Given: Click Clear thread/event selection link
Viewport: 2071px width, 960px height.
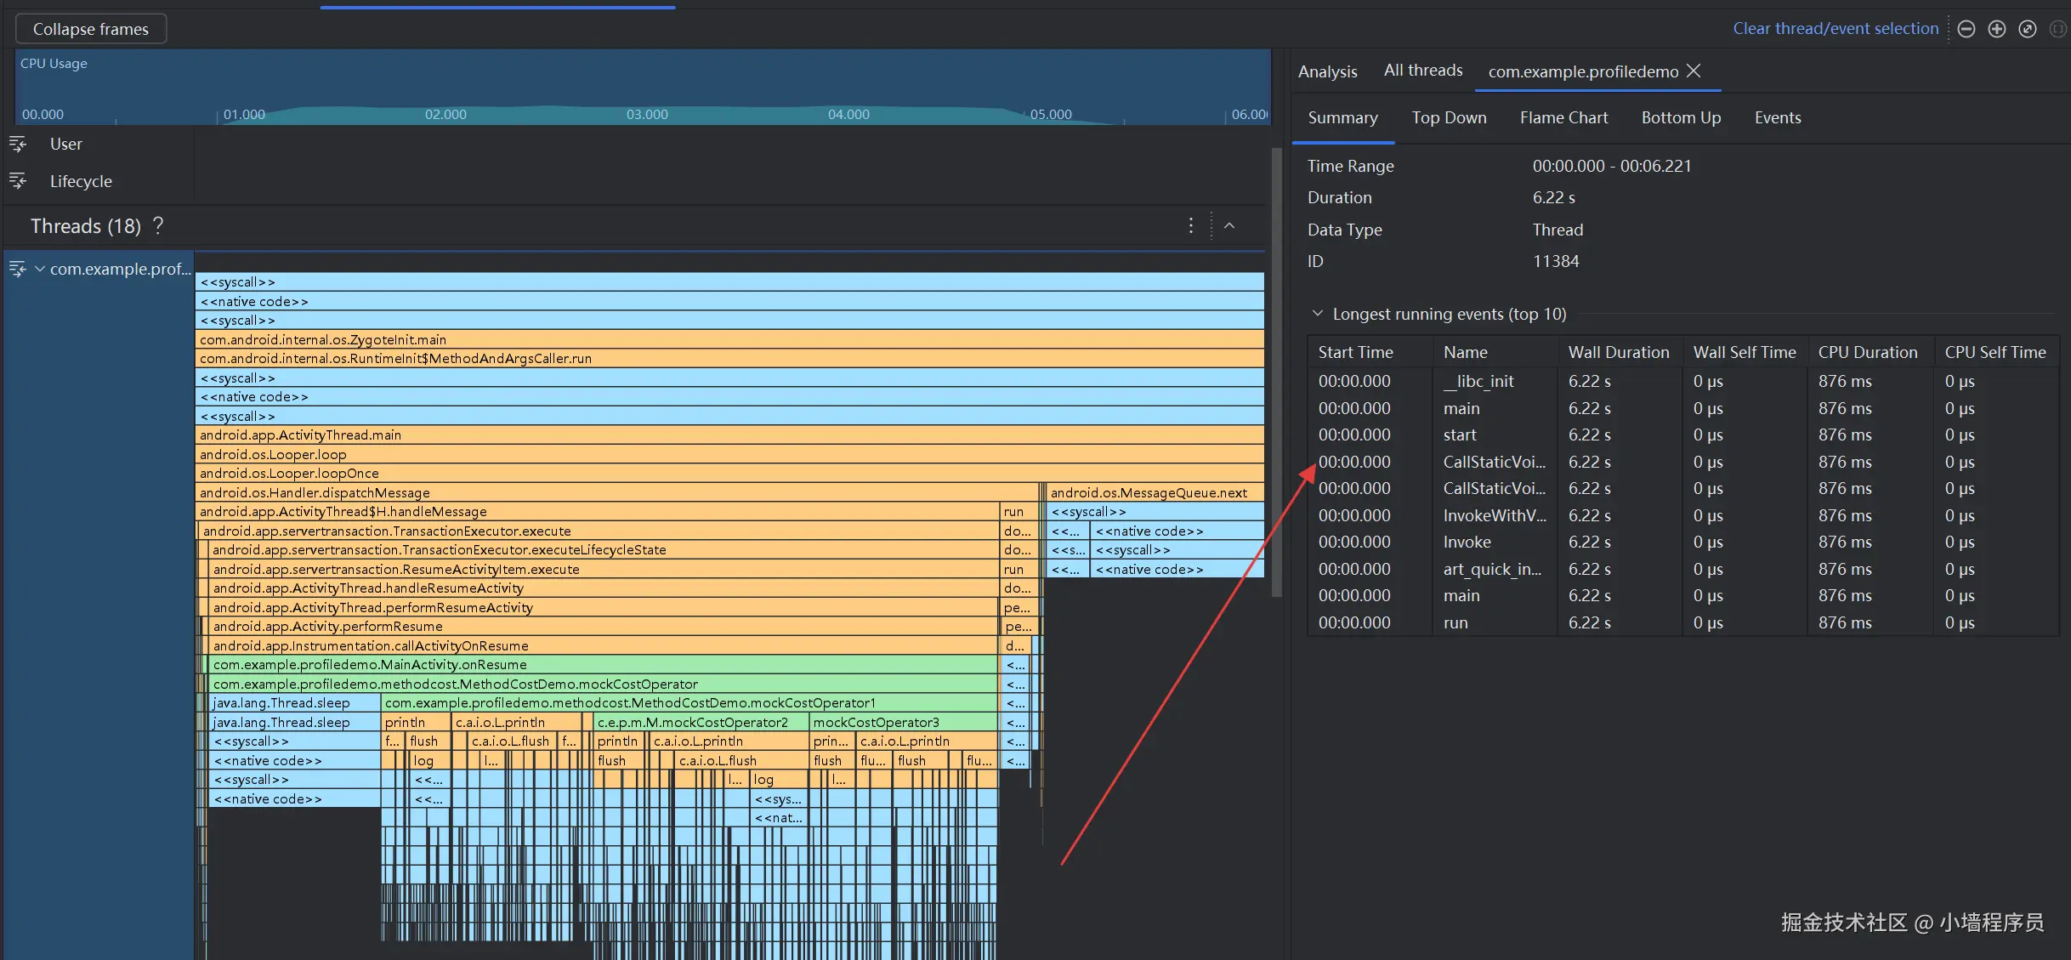Looking at the screenshot, I should coord(1836,28).
